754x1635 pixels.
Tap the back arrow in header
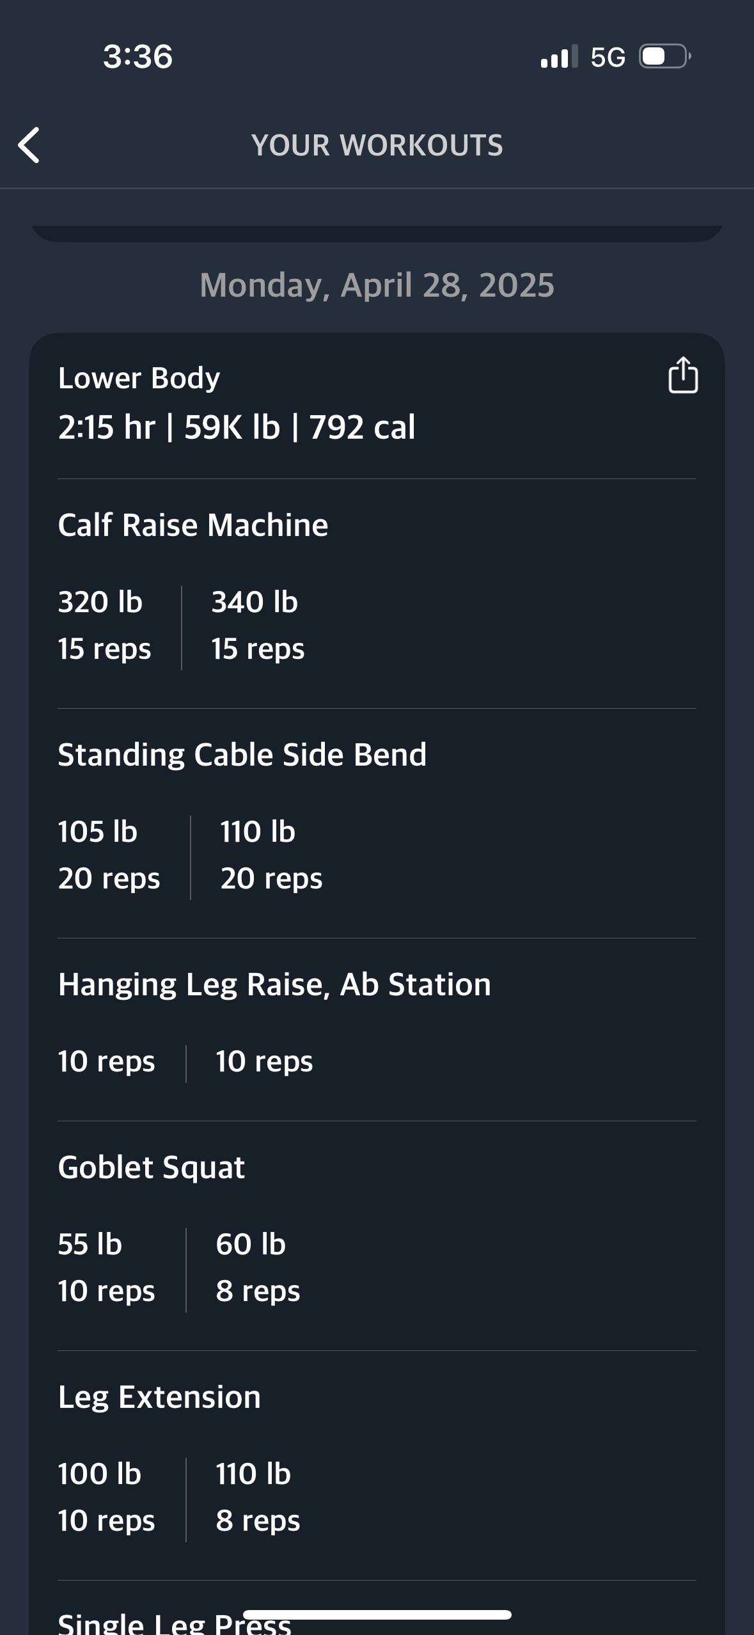pyautogui.click(x=29, y=145)
